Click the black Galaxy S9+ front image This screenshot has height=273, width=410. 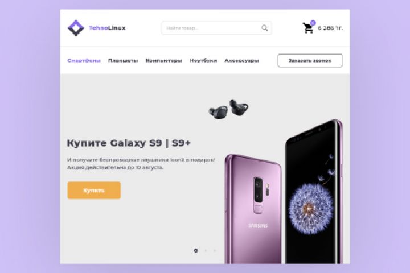click(x=314, y=192)
